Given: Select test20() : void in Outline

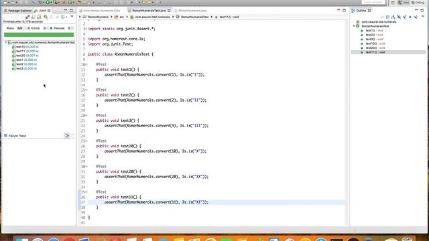Looking at the screenshot, I should (373, 48).
